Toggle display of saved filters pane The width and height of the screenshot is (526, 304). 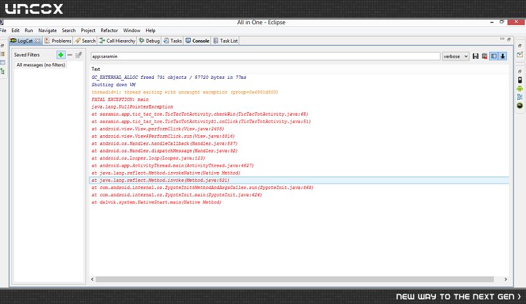coord(494,56)
